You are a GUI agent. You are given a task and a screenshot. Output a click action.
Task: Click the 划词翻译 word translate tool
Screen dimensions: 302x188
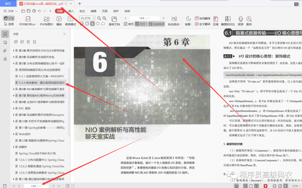click(202, 18)
